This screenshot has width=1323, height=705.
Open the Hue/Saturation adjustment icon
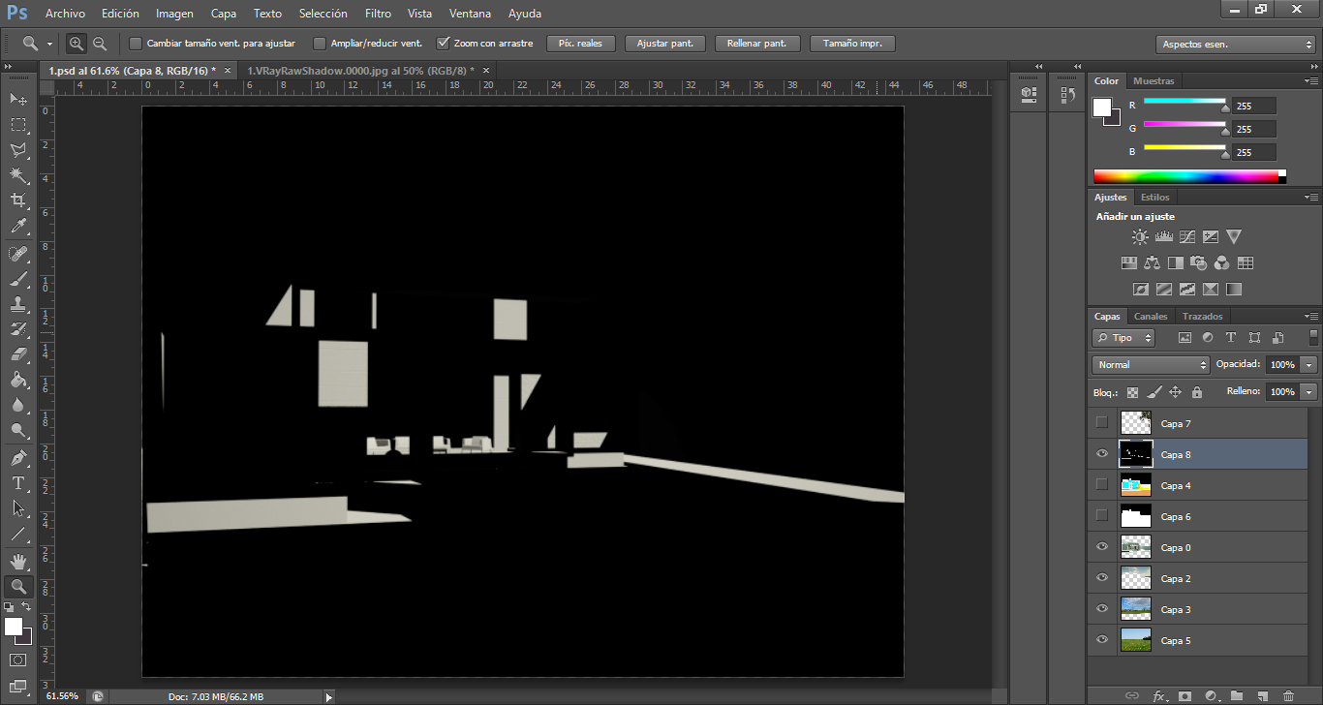(1129, 261)
